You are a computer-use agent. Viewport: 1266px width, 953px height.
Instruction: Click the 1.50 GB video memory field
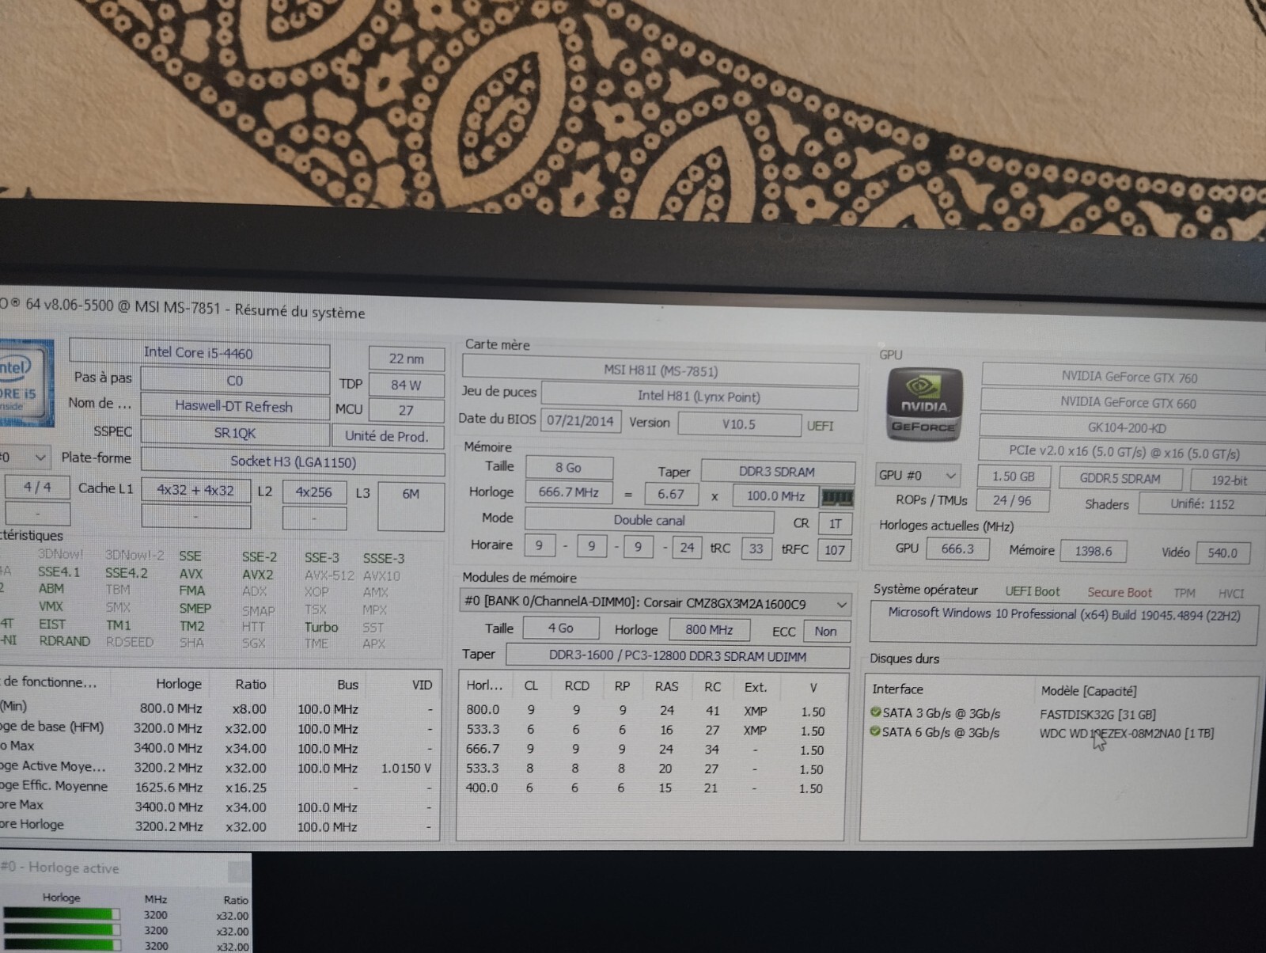click(1014, 477)
